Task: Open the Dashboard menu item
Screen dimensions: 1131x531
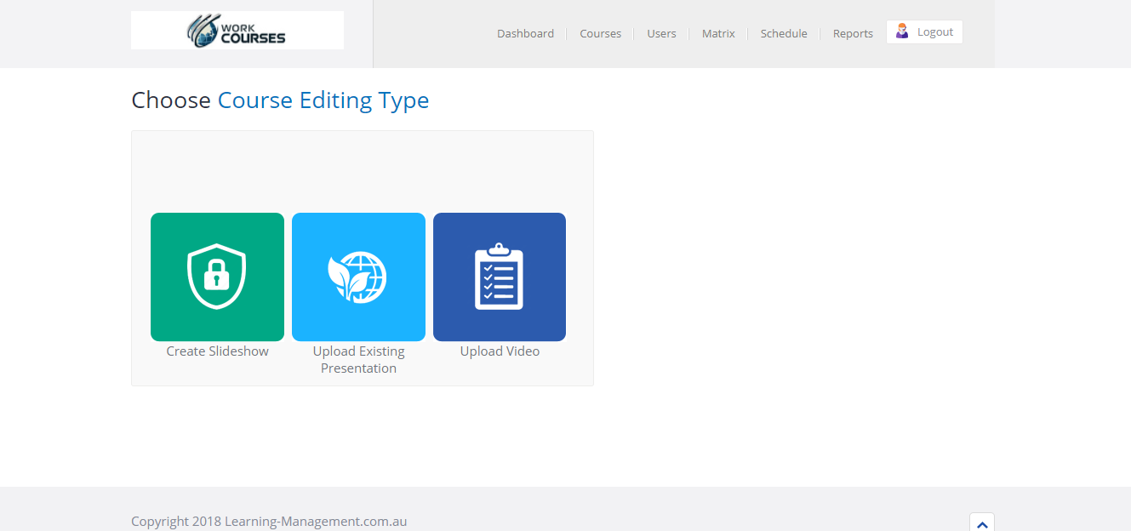Action: [525, 33]
